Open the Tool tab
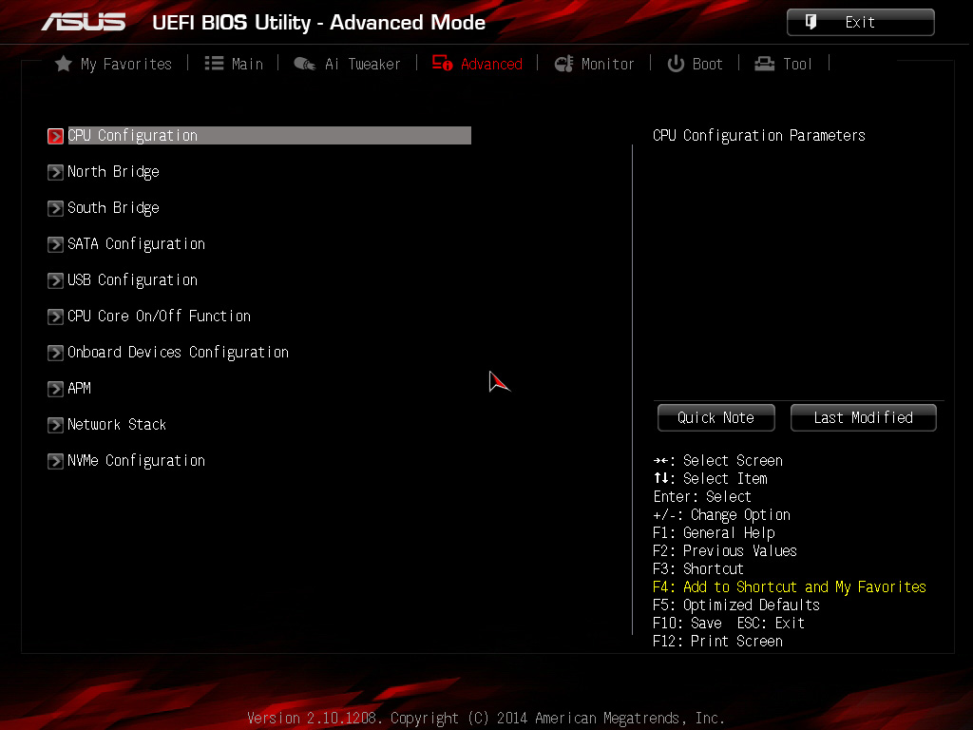 pos(797,64)
